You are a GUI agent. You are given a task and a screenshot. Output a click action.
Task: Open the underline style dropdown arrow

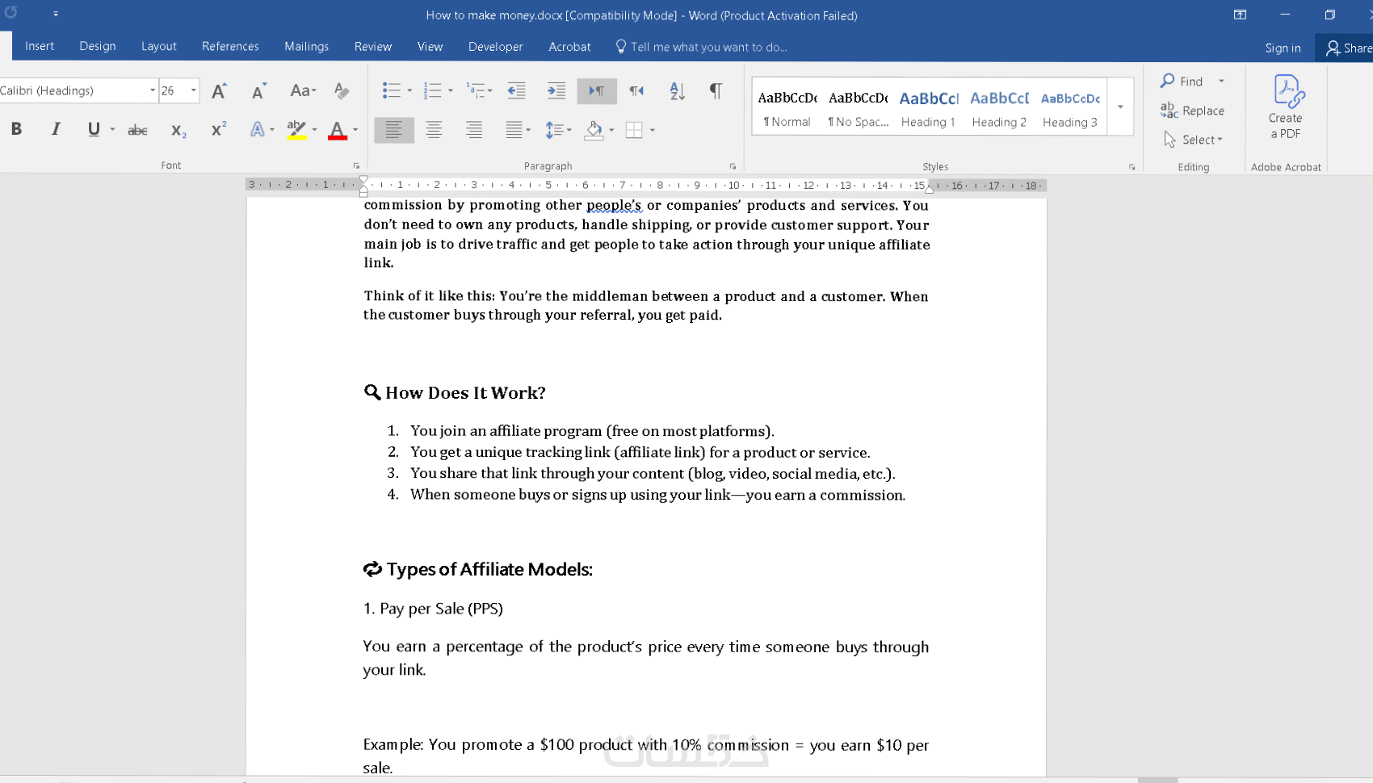point(112,129)
